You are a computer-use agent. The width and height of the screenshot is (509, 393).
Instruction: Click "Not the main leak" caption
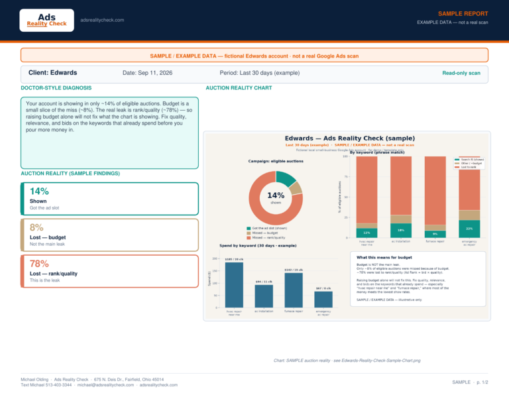point(48,244)
